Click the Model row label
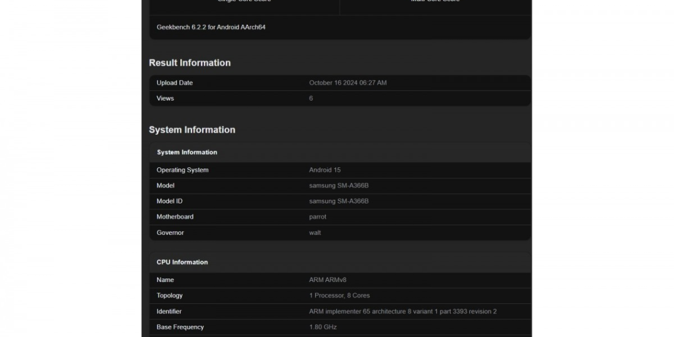The image size is (674, 337). pyautogui.click(x=166, y=186)
